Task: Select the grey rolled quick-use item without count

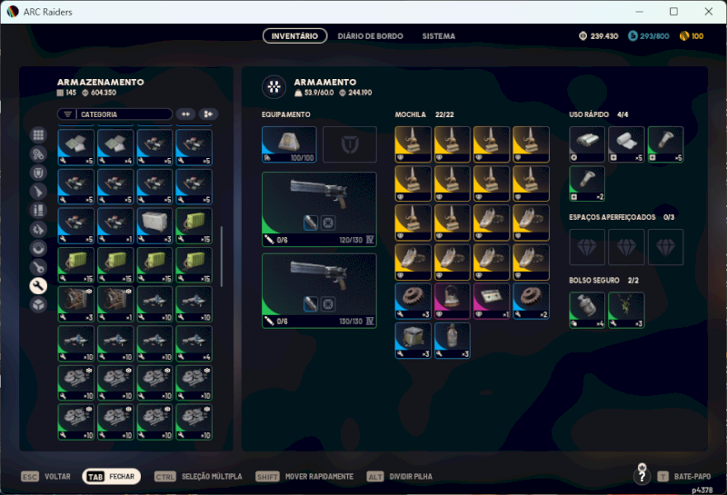Action: 587,144
